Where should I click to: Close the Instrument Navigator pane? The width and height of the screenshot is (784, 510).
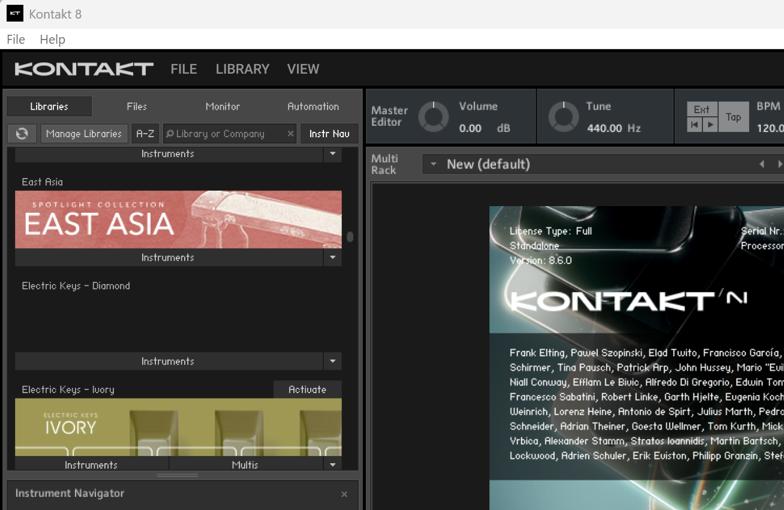[x=344, y=494]
